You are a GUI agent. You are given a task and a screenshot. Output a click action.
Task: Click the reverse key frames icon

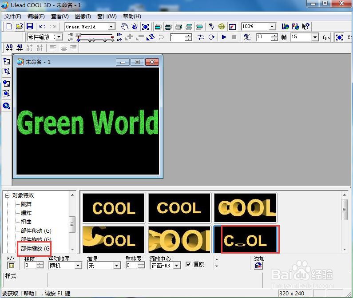151,37
